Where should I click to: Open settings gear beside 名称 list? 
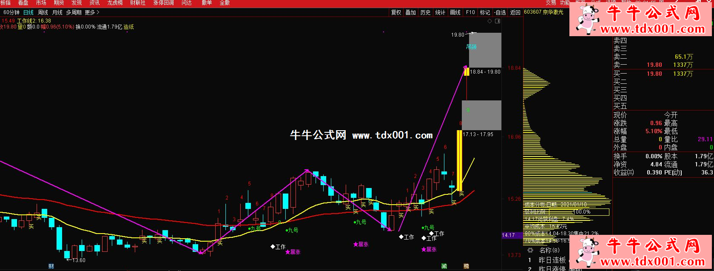coord(530,250)
